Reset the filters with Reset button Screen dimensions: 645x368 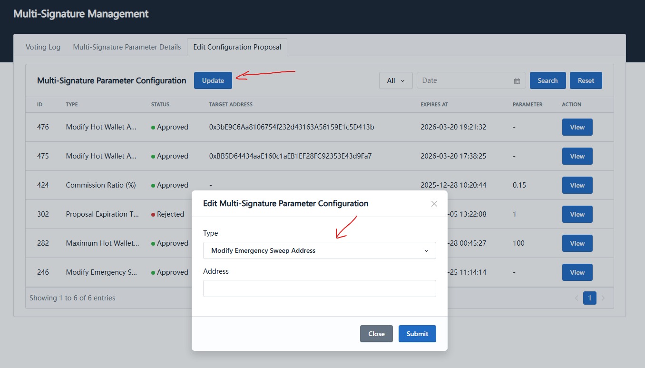[x=586, y=80]
